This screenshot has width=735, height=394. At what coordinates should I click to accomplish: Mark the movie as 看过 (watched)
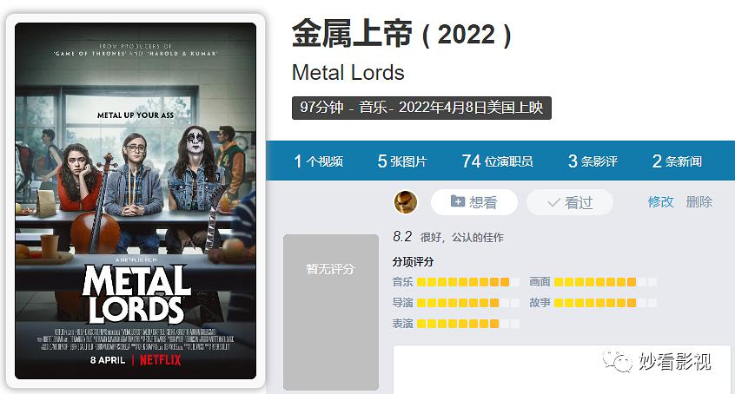pyautogui.click(x=570, y=202)
